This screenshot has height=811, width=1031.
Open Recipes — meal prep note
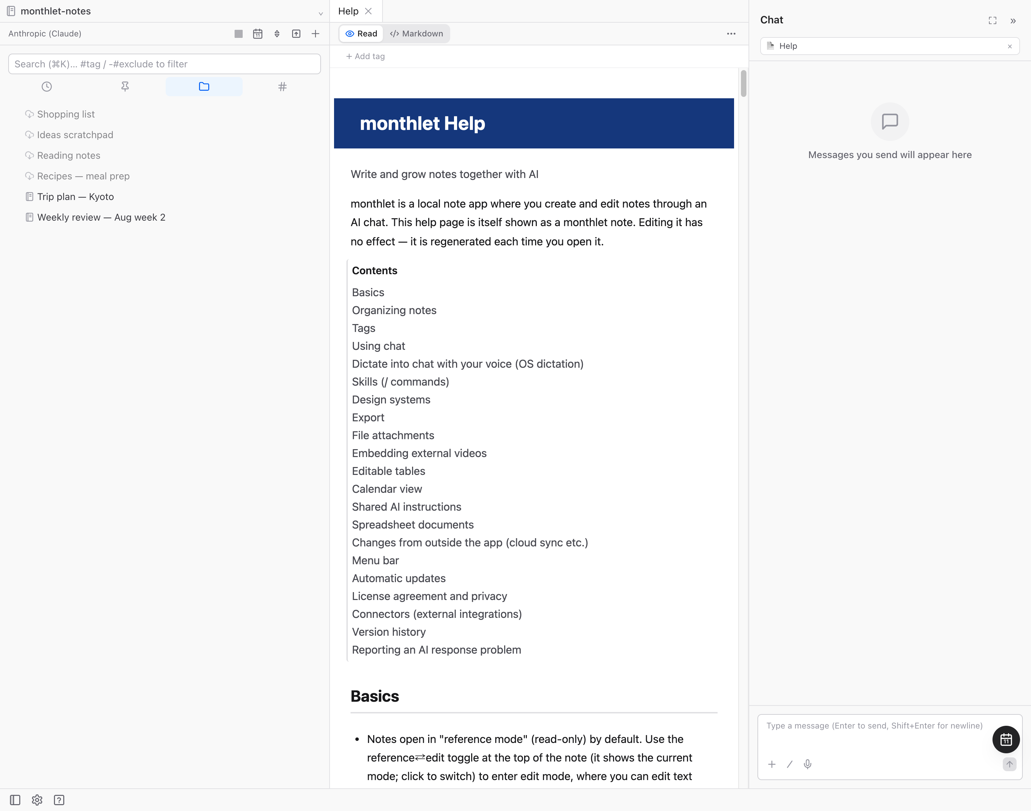coord(83,176)
